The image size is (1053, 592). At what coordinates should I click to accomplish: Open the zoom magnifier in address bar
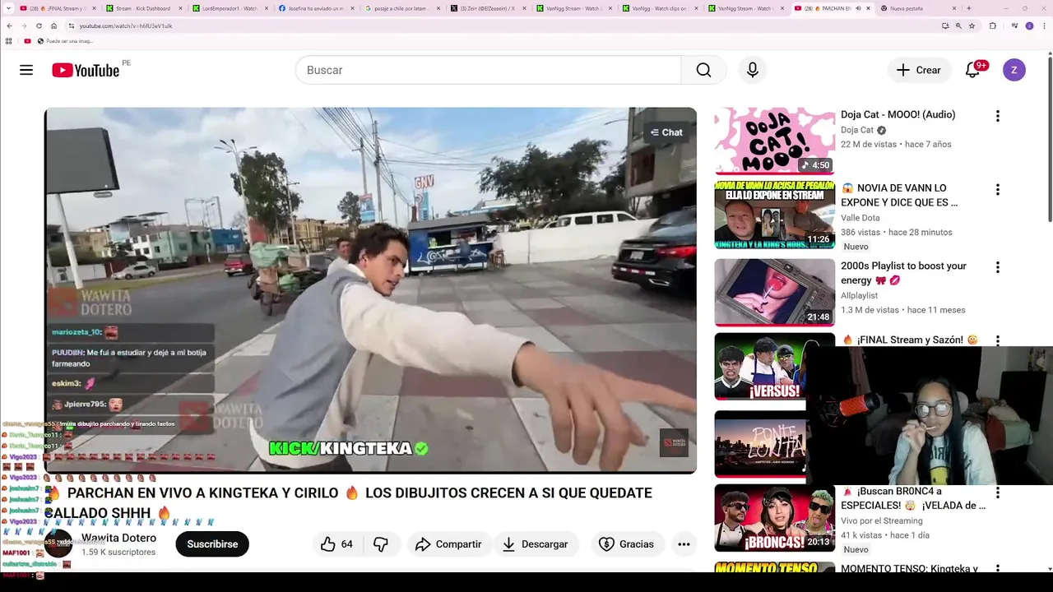click(958, 25)
